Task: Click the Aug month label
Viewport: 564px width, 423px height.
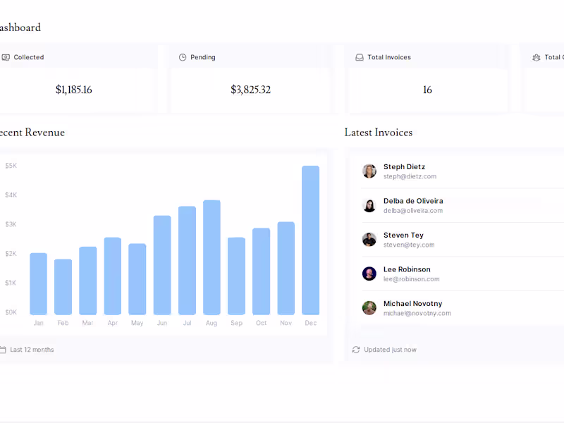Action: 211,323
